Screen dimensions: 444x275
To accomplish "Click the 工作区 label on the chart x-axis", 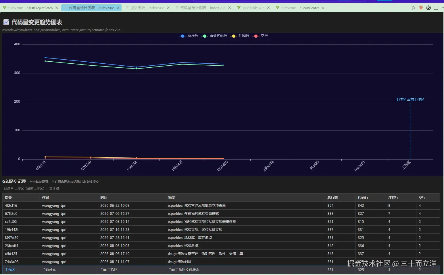I will click(406, 165).
